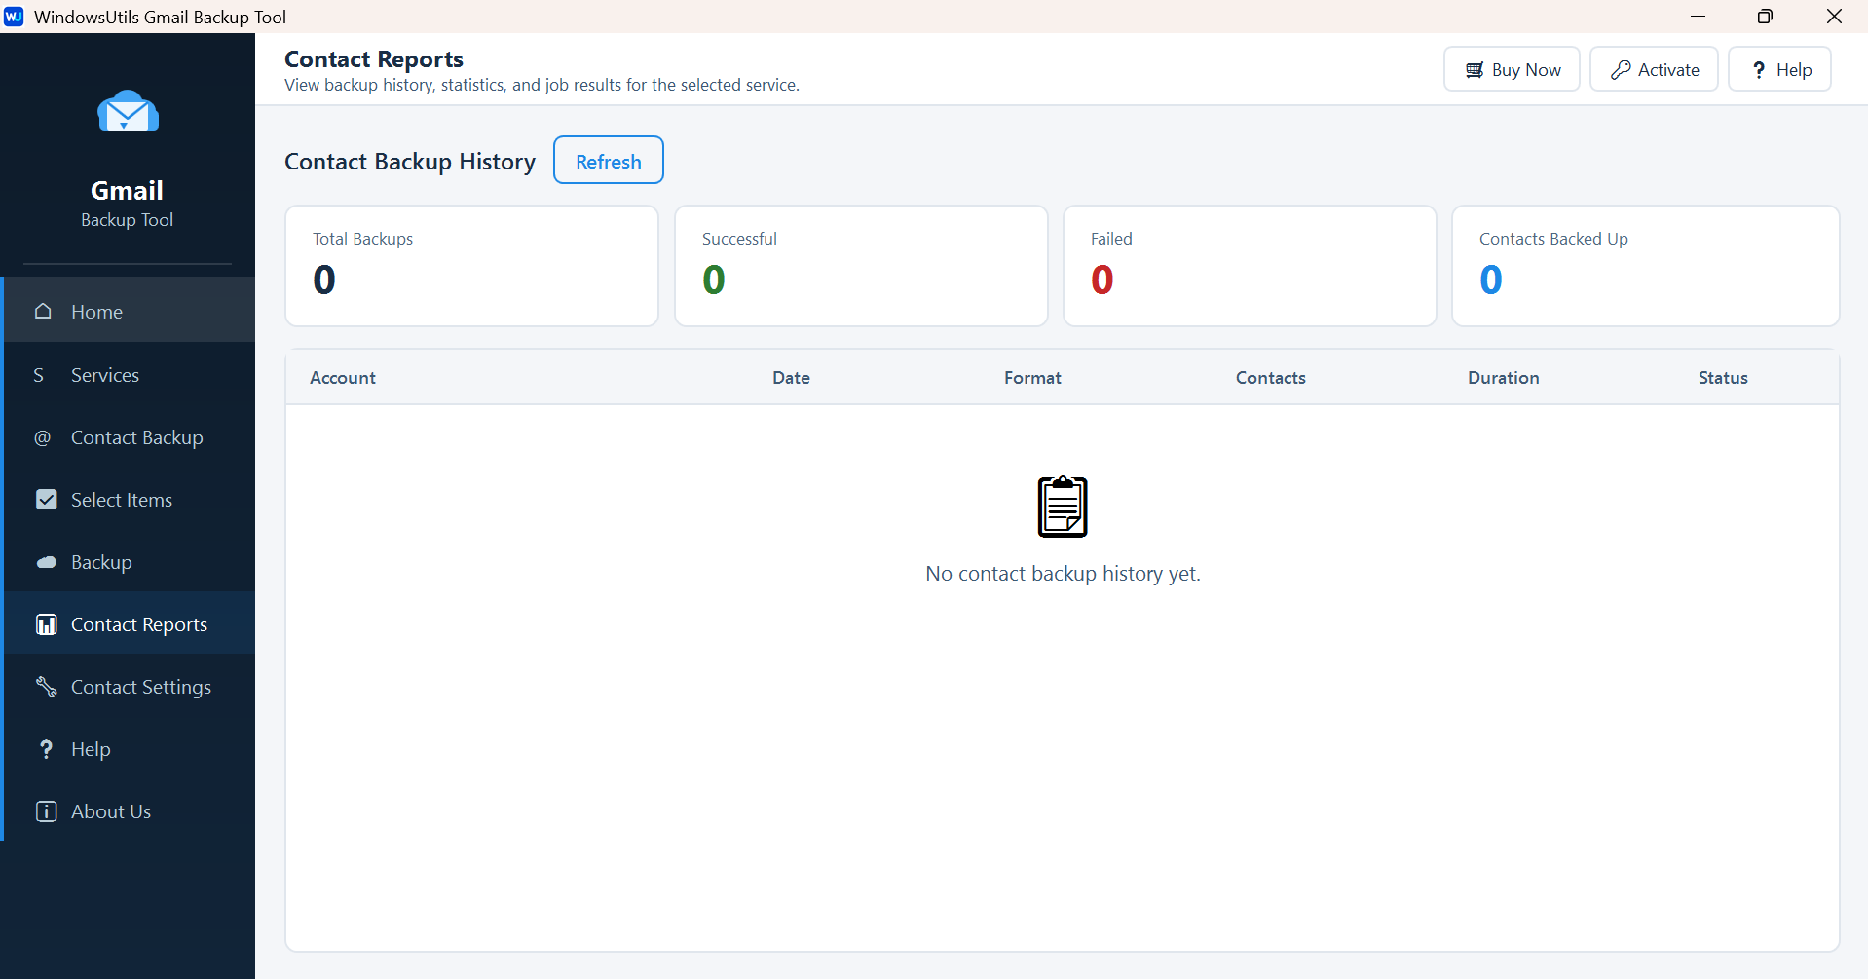This screenshot has height=979, width=1868.
Task: Refresh the contact backup history
Action: pos(609,161)
